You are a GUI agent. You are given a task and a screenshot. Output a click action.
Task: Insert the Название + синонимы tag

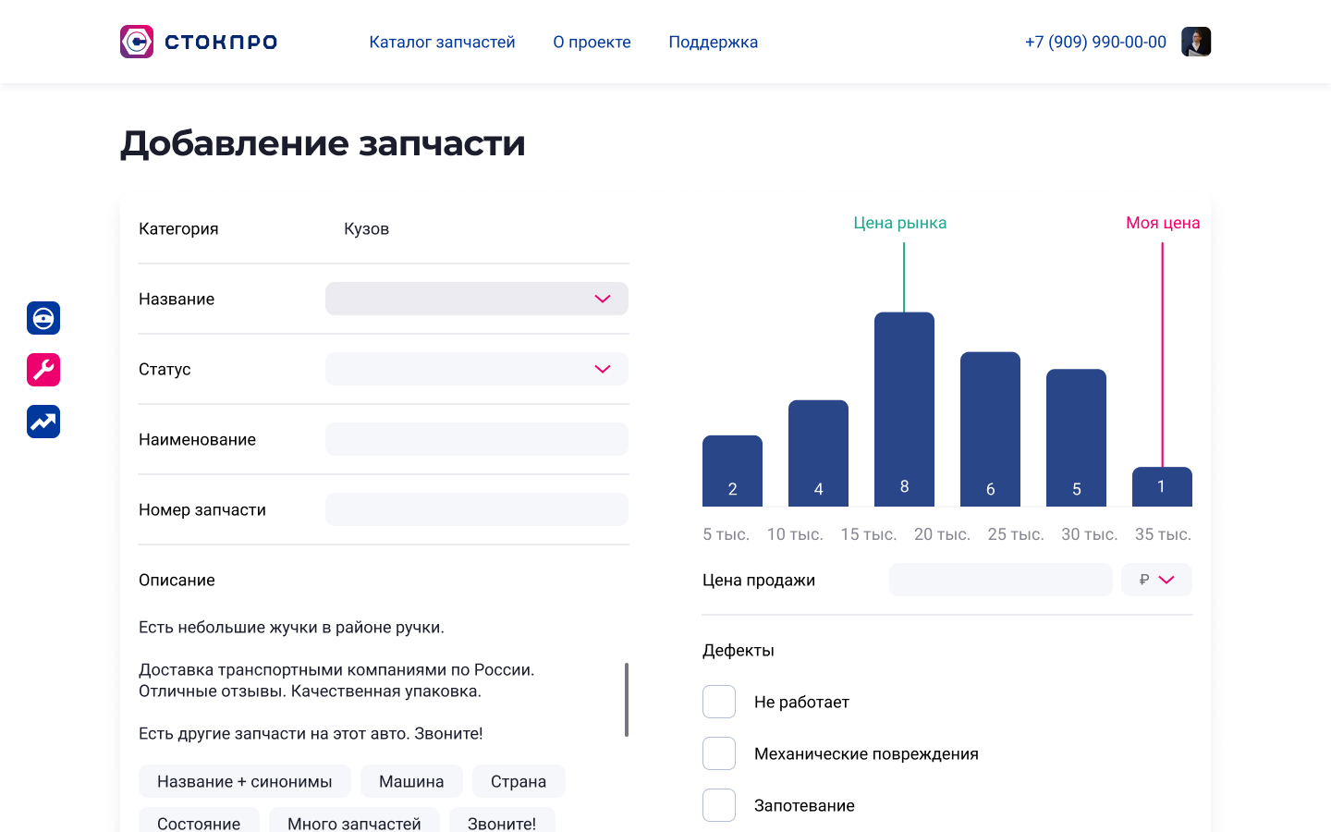point(245,781)
